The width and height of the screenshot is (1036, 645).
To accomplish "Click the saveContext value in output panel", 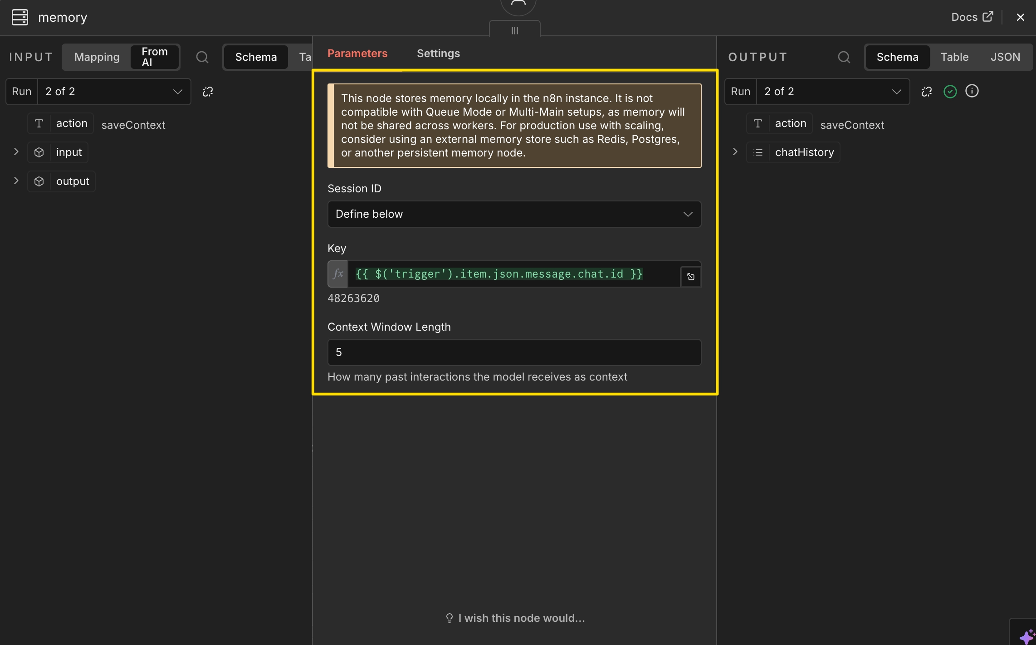I will coord(852,125).
